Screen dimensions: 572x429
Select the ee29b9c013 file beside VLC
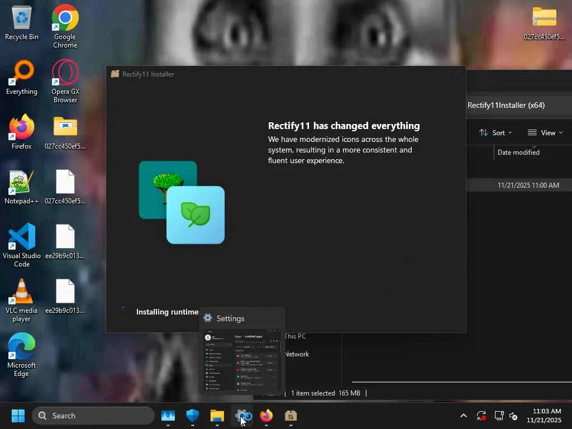tap(65, 297)
